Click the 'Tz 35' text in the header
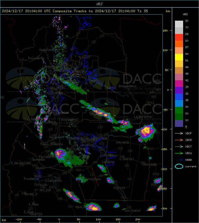This screenshot has width=199, height=223. pyautogui.click(x=143, y=11)
